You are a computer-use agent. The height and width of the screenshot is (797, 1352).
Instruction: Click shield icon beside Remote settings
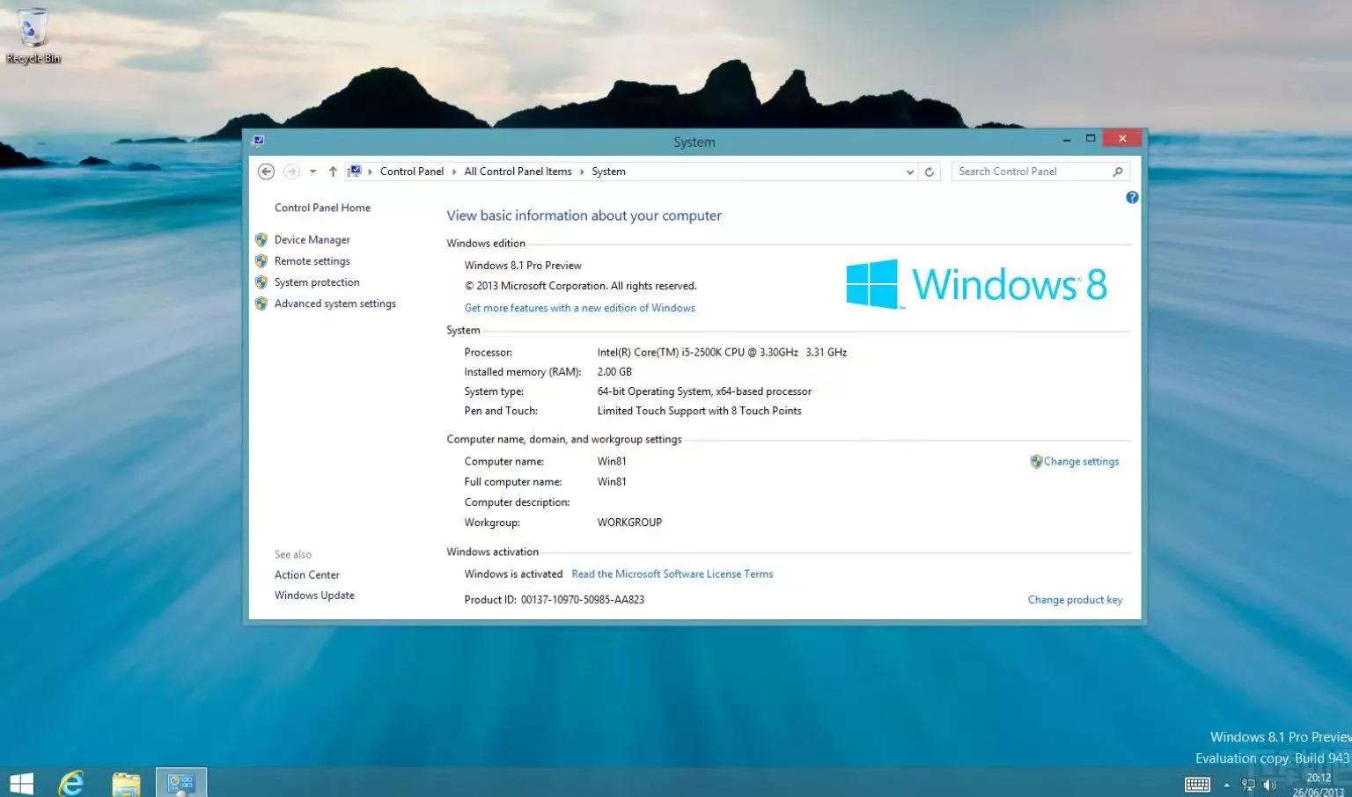pyautogui.click(x=261, y=261)
